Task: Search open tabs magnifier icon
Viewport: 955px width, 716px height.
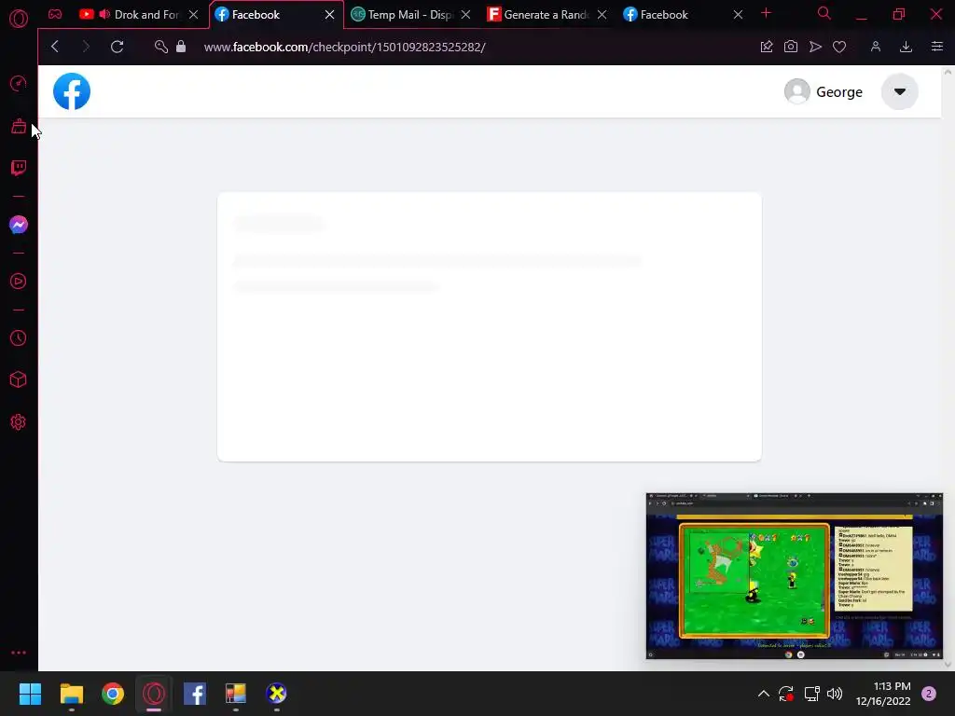Action: coord(824,13)
